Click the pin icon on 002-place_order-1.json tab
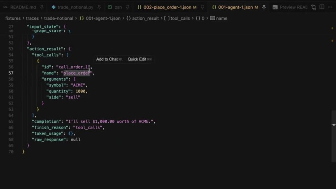Screen dimensions: 336x189 [202, 7]
